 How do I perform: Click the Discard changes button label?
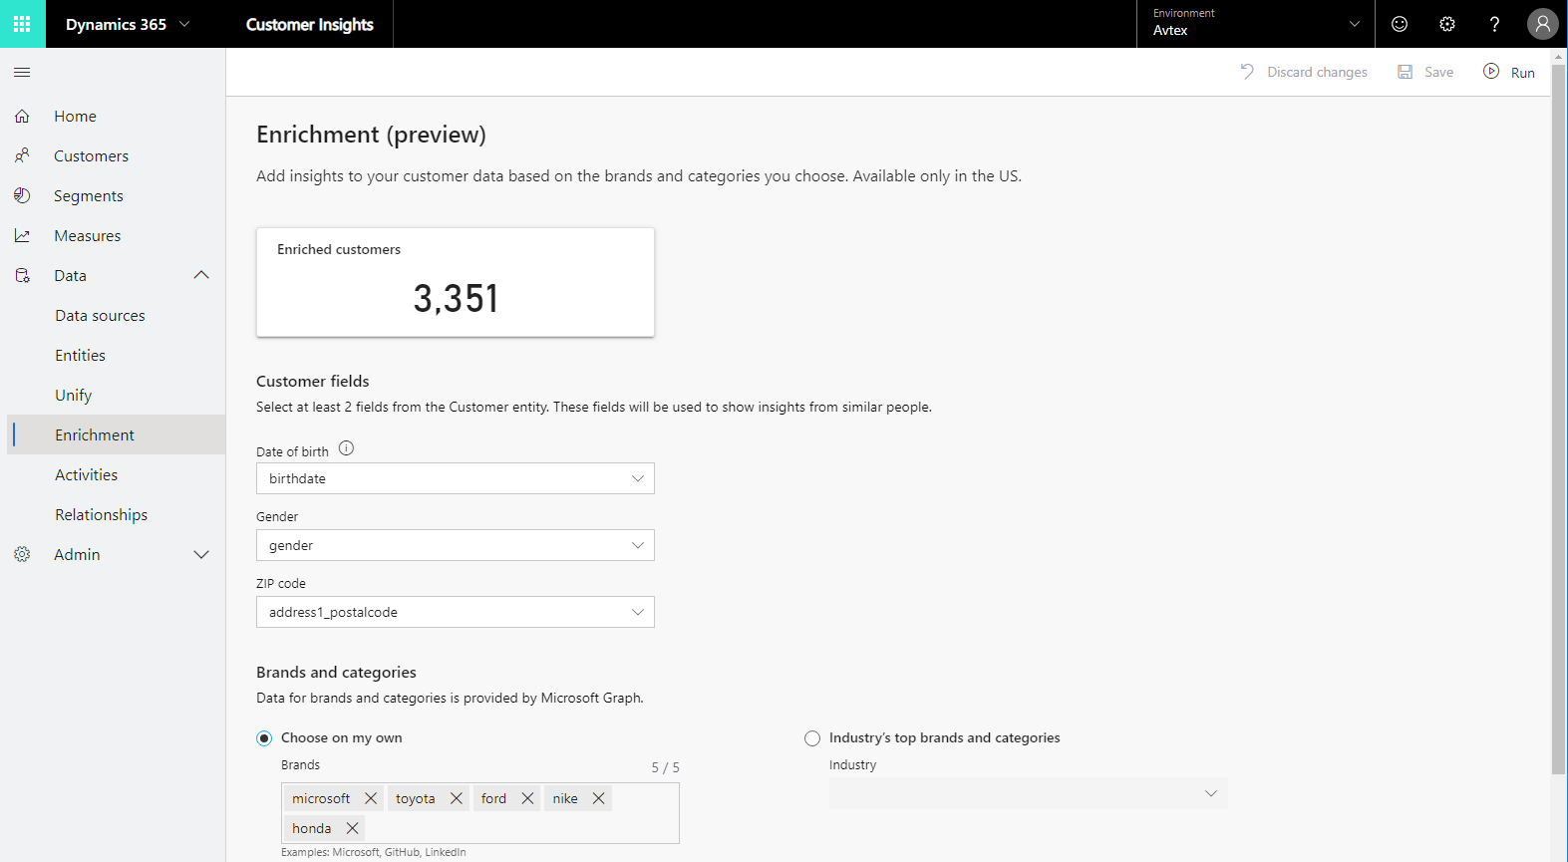(1317, 72)
